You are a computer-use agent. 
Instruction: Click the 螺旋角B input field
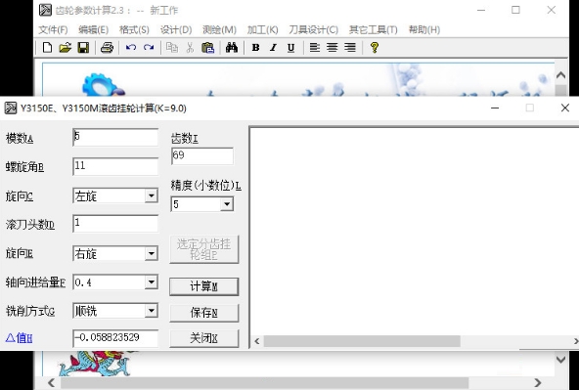[115, 166]
